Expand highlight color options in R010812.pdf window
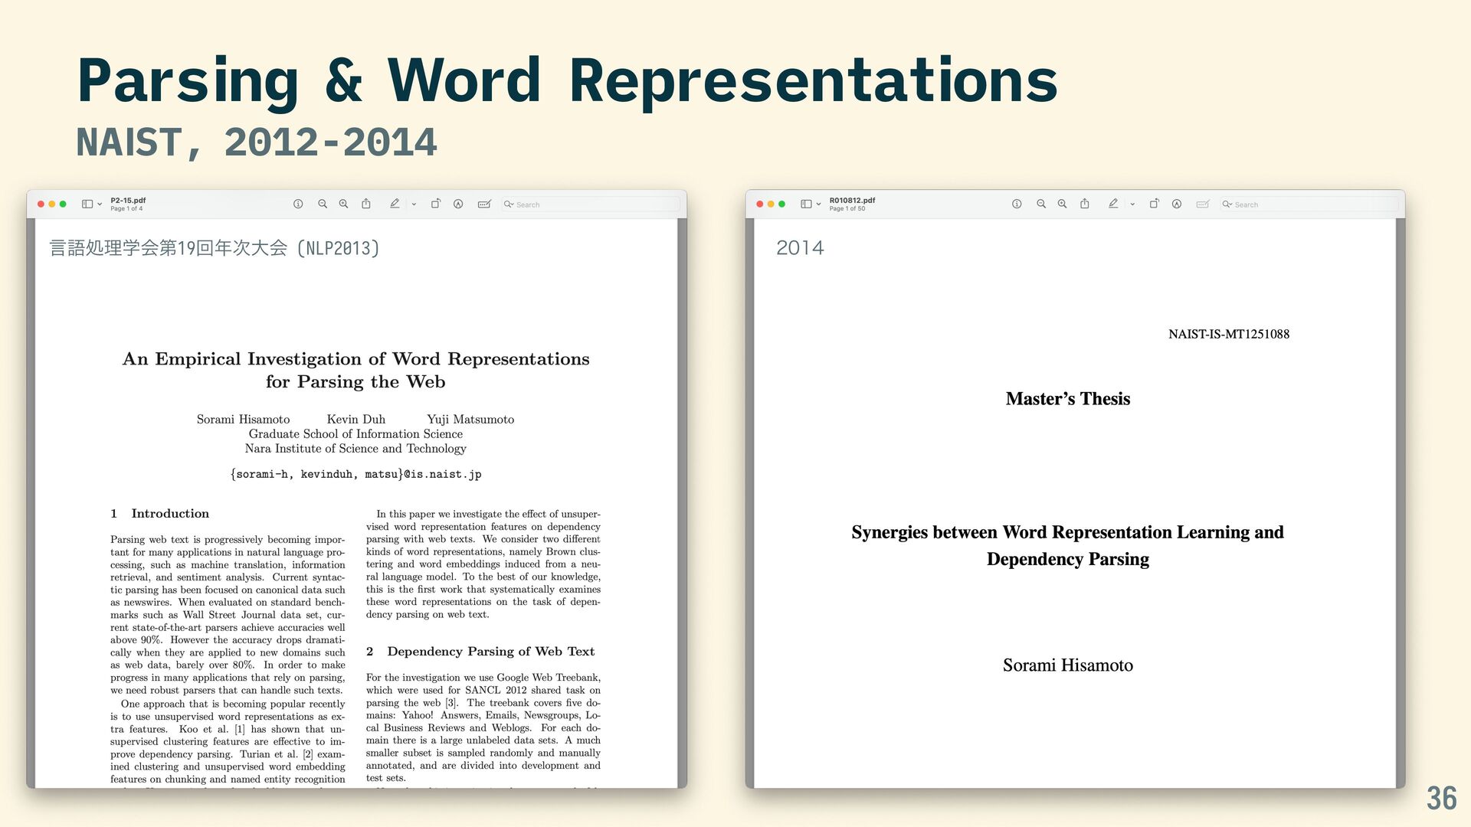1471x827 pixels. pyautogui.click(x=1132, y=204)
